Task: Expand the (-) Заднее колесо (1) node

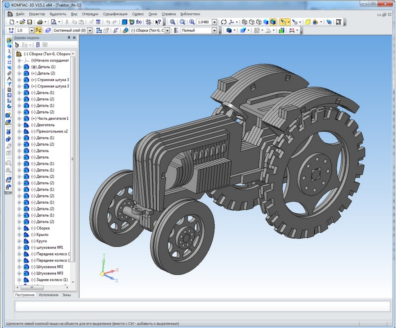Action: tap(19, 280)
